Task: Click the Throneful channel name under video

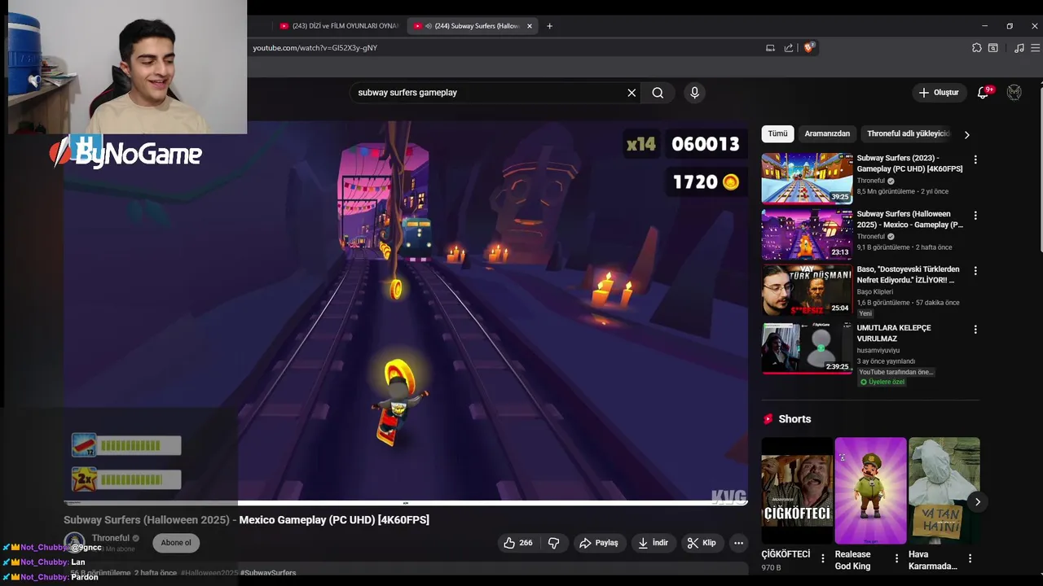Action: click(x=111, y=538)
